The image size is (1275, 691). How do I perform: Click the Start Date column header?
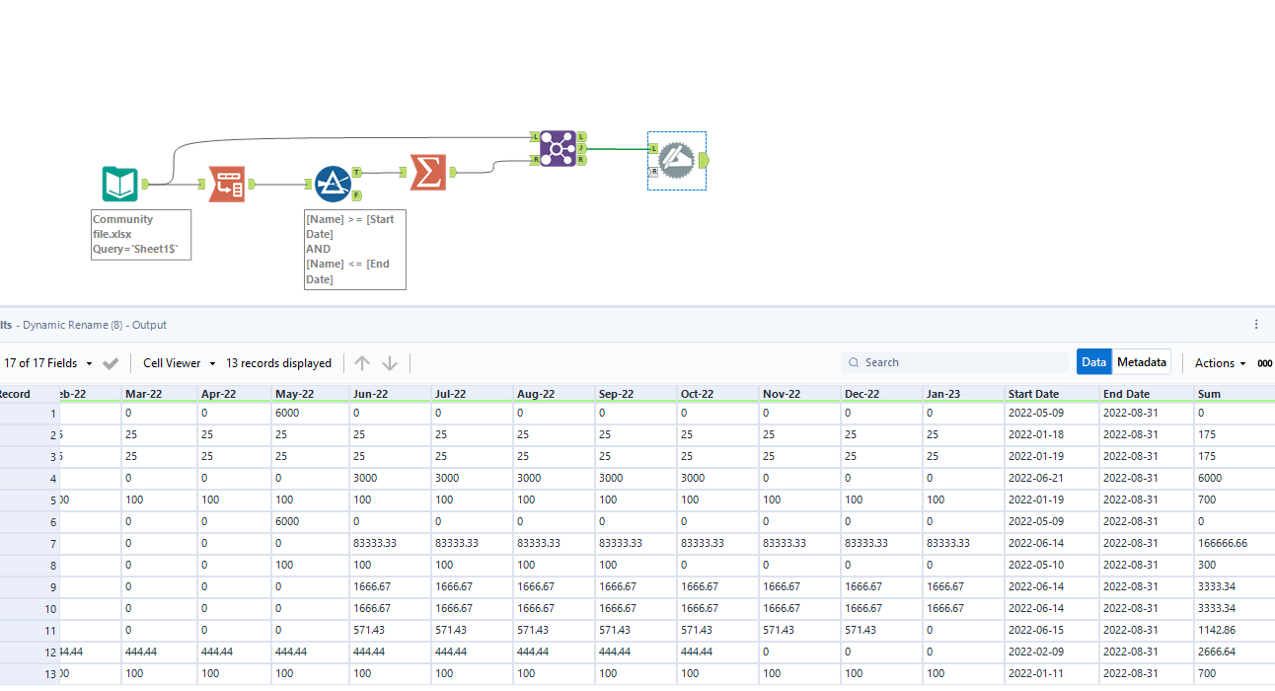1033,394
